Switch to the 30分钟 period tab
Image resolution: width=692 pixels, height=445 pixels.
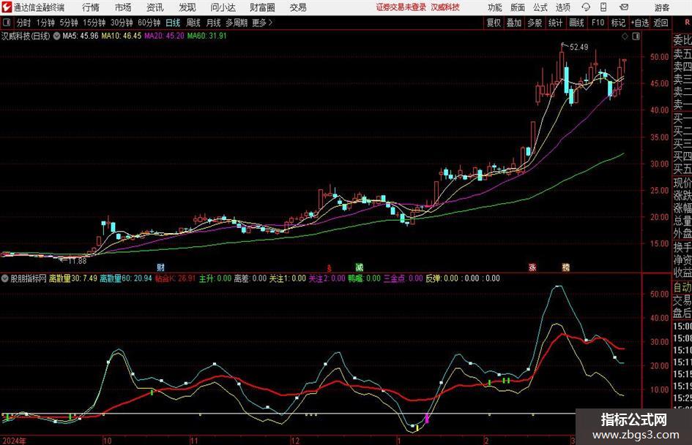point(122,23)
